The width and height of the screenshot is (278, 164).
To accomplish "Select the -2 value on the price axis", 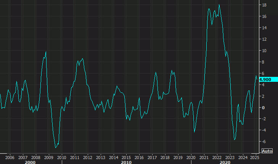I will click(x=264, y=119).
